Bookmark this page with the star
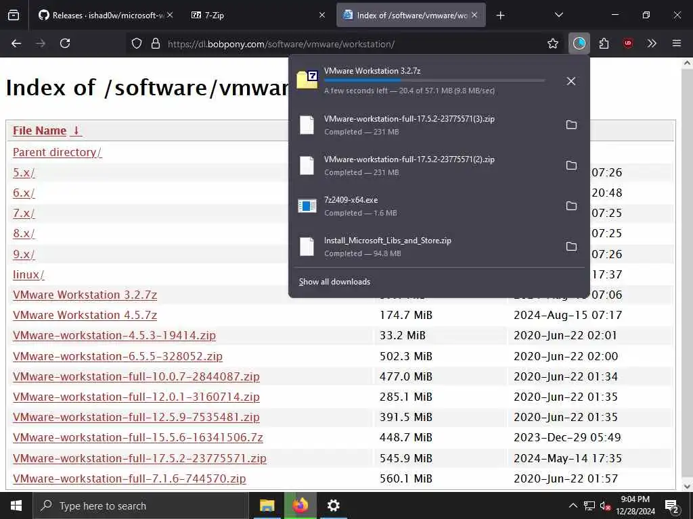Screen dimensions: 693x519 point(552,43)
